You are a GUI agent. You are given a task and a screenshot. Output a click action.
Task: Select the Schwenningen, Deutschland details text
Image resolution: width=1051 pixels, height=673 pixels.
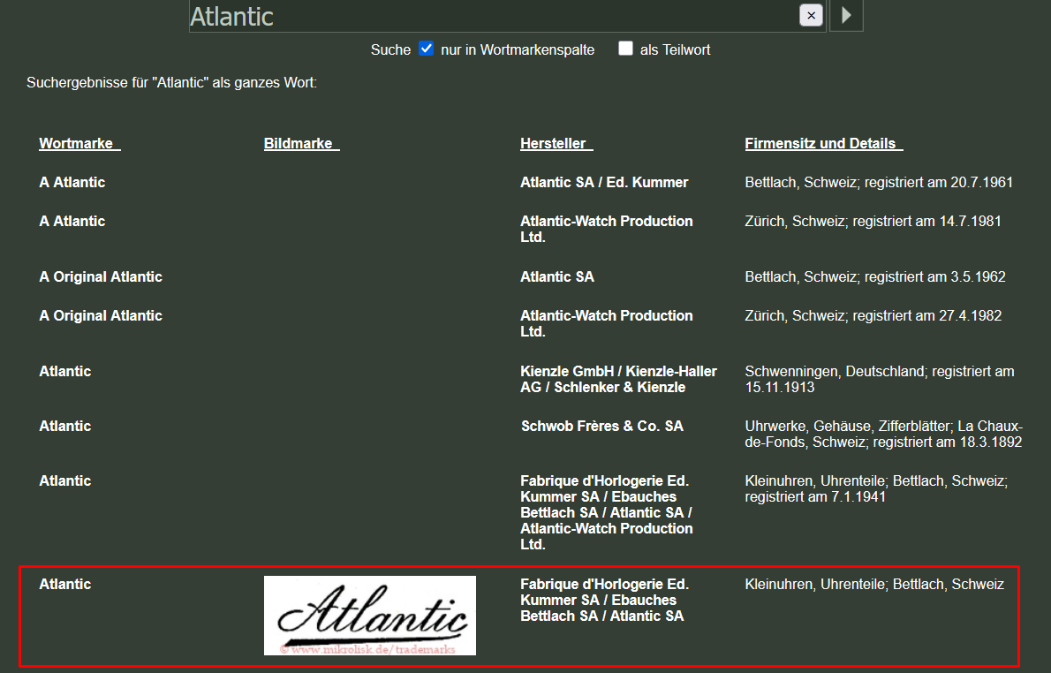(x=879, y=379)
